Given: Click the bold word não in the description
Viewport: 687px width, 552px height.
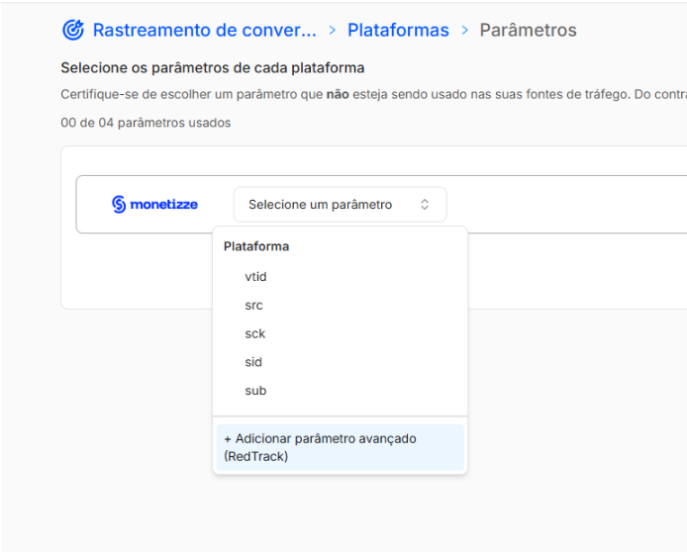Looking at the screenshot, I should tap(338, 96).
